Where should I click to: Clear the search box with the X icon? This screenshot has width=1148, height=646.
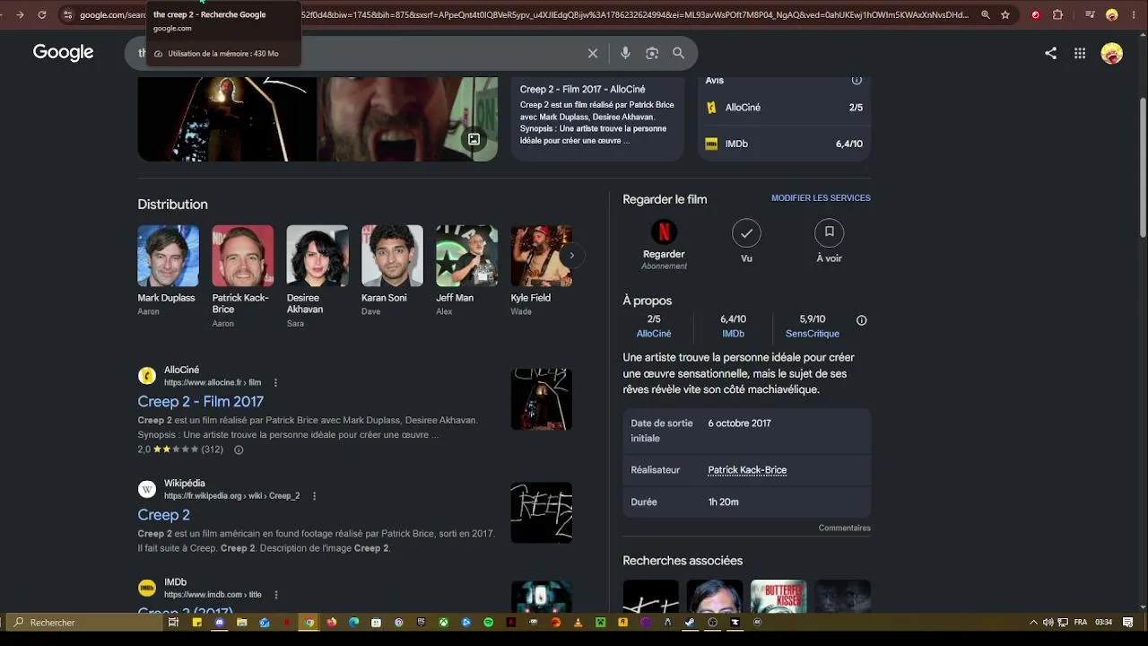[593, 54]
